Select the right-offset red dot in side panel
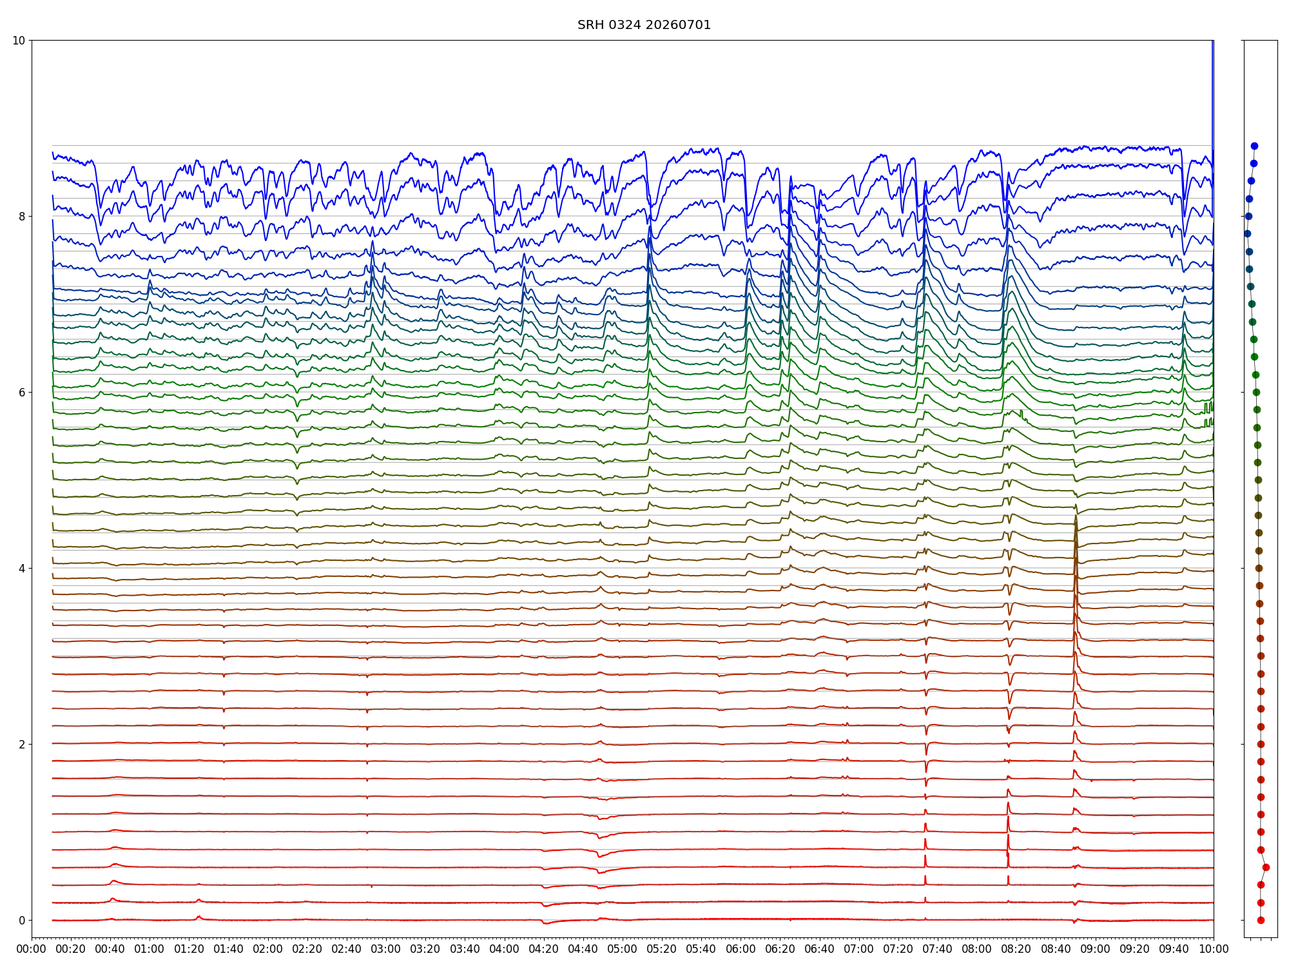1289x967 pixels. click(1266, 868)
